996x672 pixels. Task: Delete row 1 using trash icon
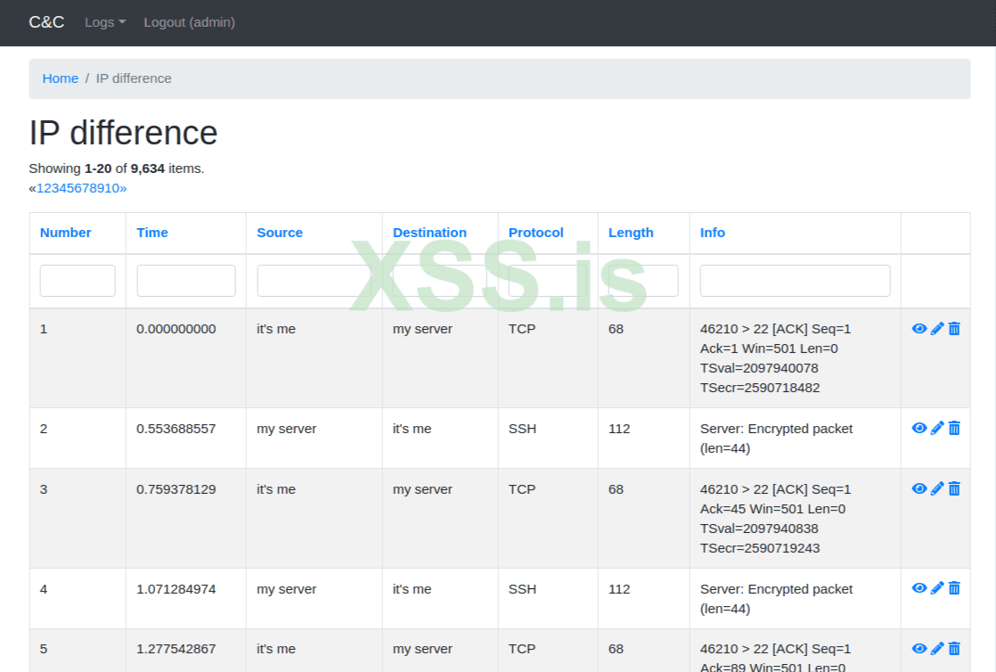point(954,329)
